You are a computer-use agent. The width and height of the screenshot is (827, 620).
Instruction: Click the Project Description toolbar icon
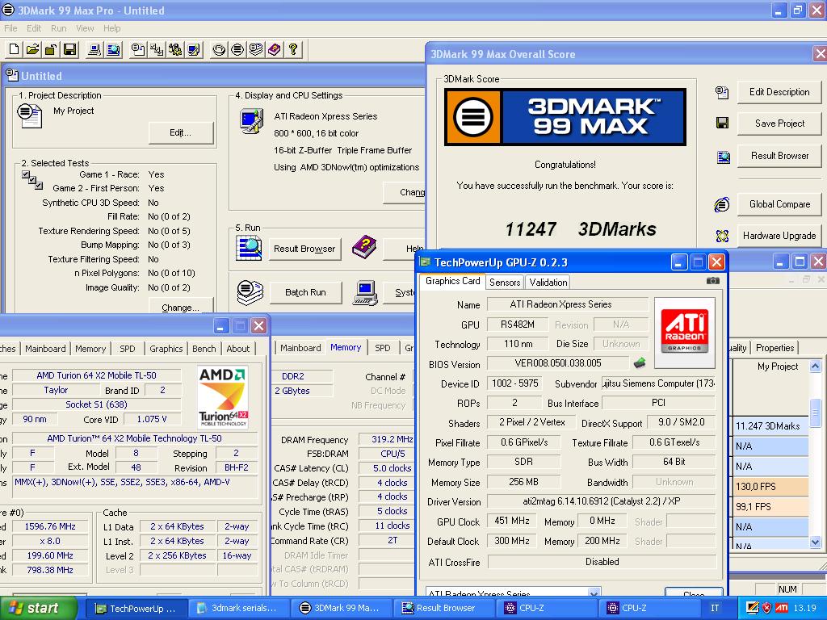[x=138, y=49]
